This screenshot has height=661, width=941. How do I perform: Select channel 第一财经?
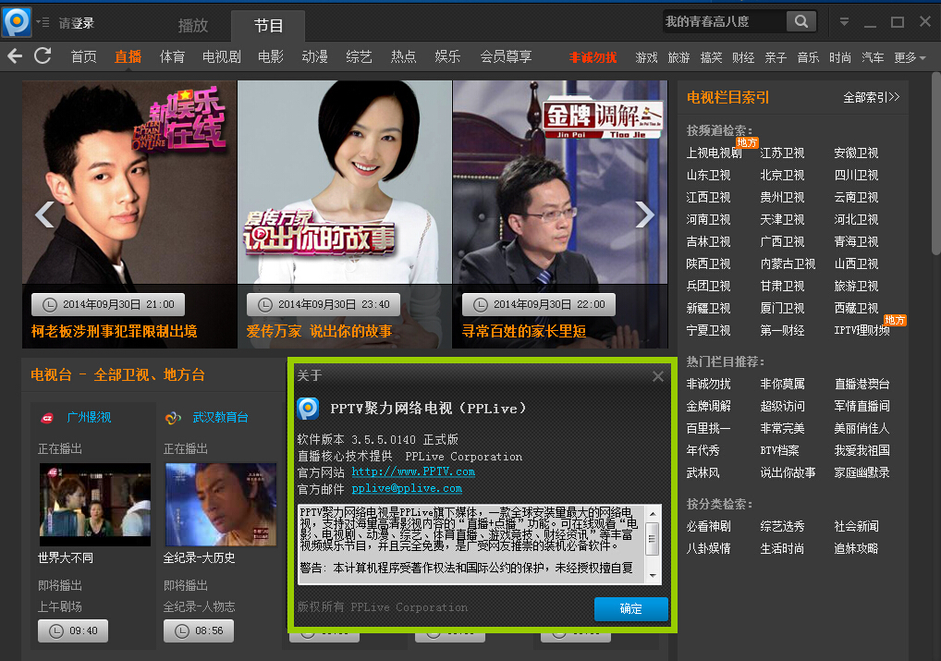click(782, 331)
